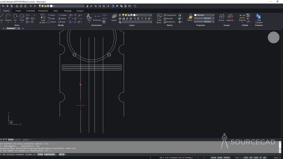
Task: Click the Undo arrow in quick toolbar
Action: 31,6
